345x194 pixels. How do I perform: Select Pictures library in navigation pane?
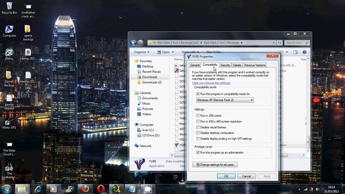coord(145,109)
